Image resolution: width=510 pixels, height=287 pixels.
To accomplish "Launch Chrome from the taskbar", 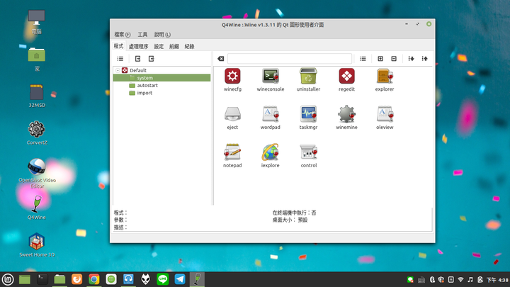I will click(x=94, y=279).
